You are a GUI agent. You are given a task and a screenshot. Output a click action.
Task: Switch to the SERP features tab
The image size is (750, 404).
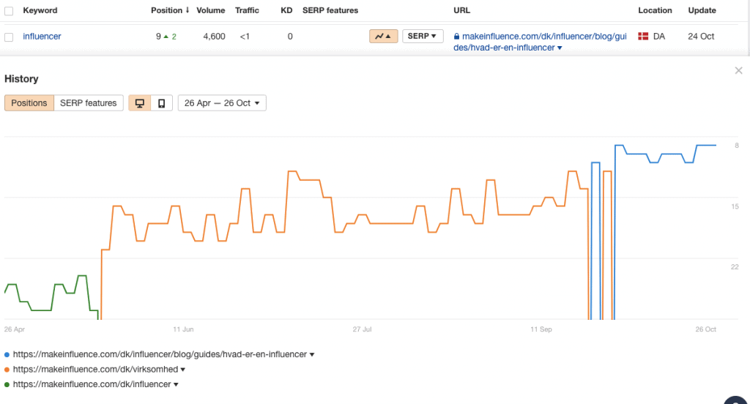pos(89,102)
